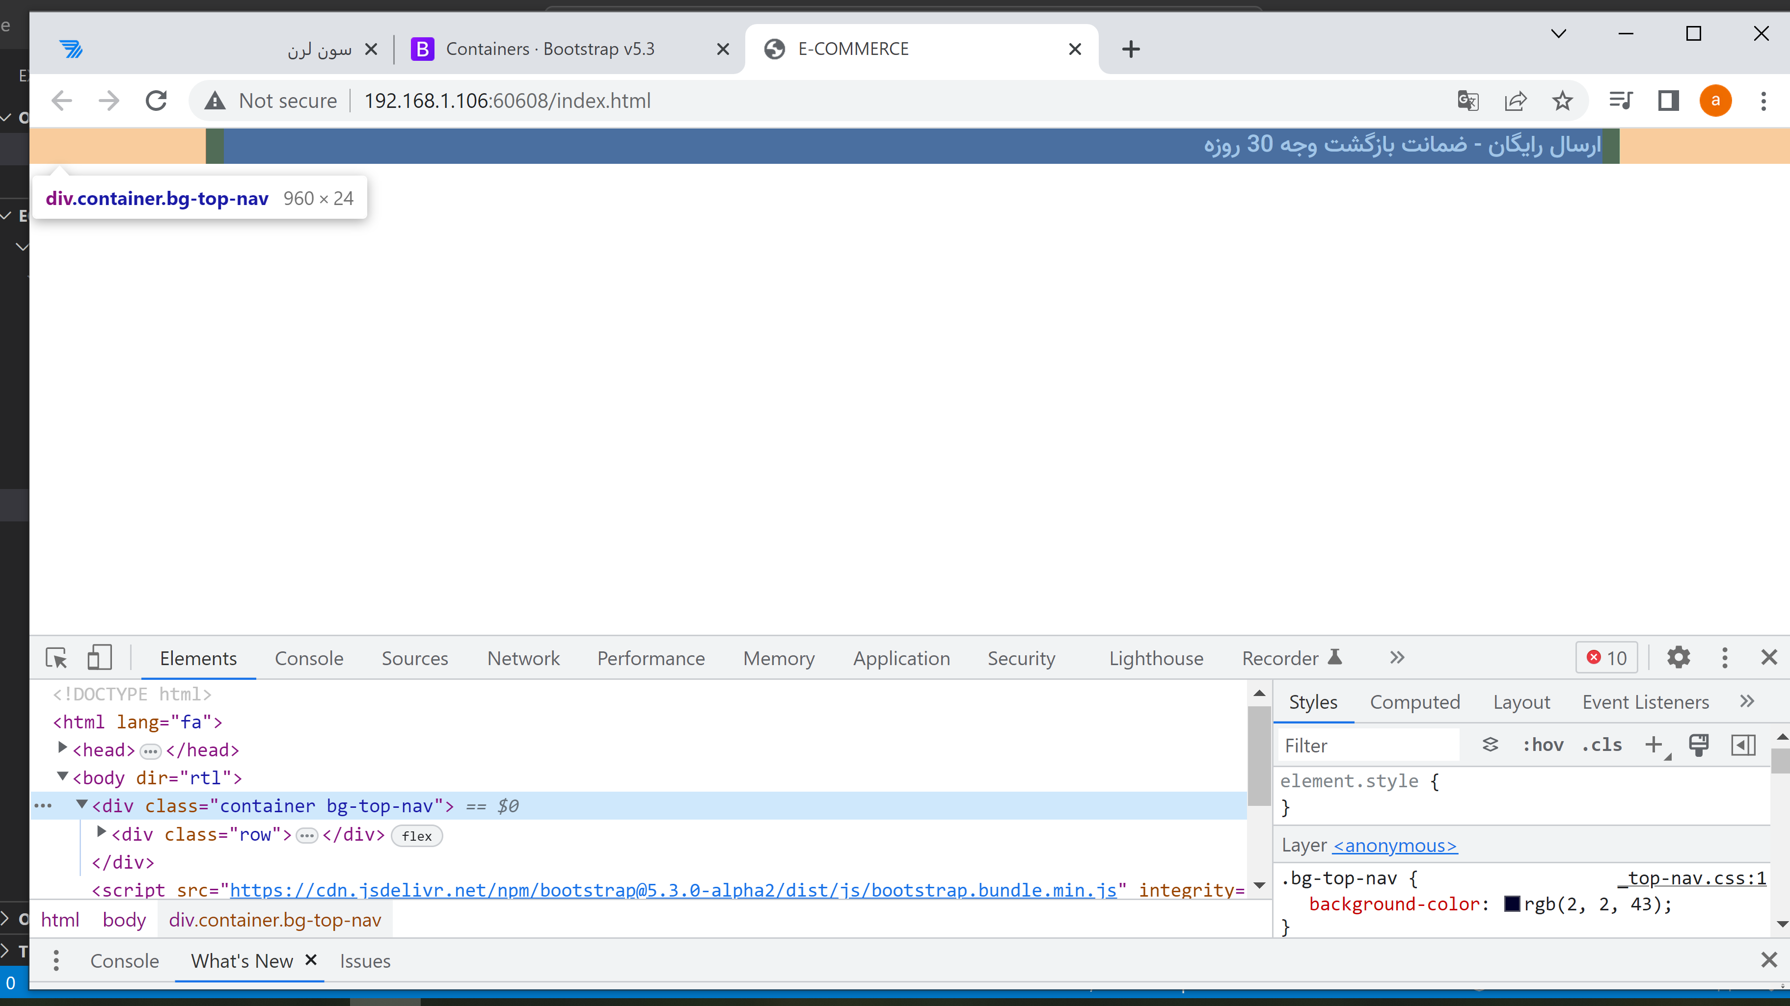Switch to Layout tab
The height and width of the screenshot is (1006, 1790).
click(x=1522, y=702)
